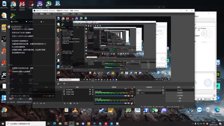Open the Steam desktop icon
Screen dimensions: 224x126
click(102, 111)
